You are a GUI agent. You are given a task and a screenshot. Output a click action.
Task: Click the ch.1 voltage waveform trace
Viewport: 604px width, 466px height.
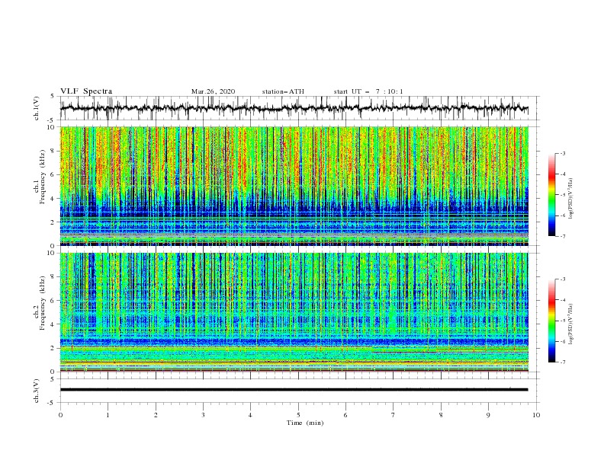click(x=294, y=108)
